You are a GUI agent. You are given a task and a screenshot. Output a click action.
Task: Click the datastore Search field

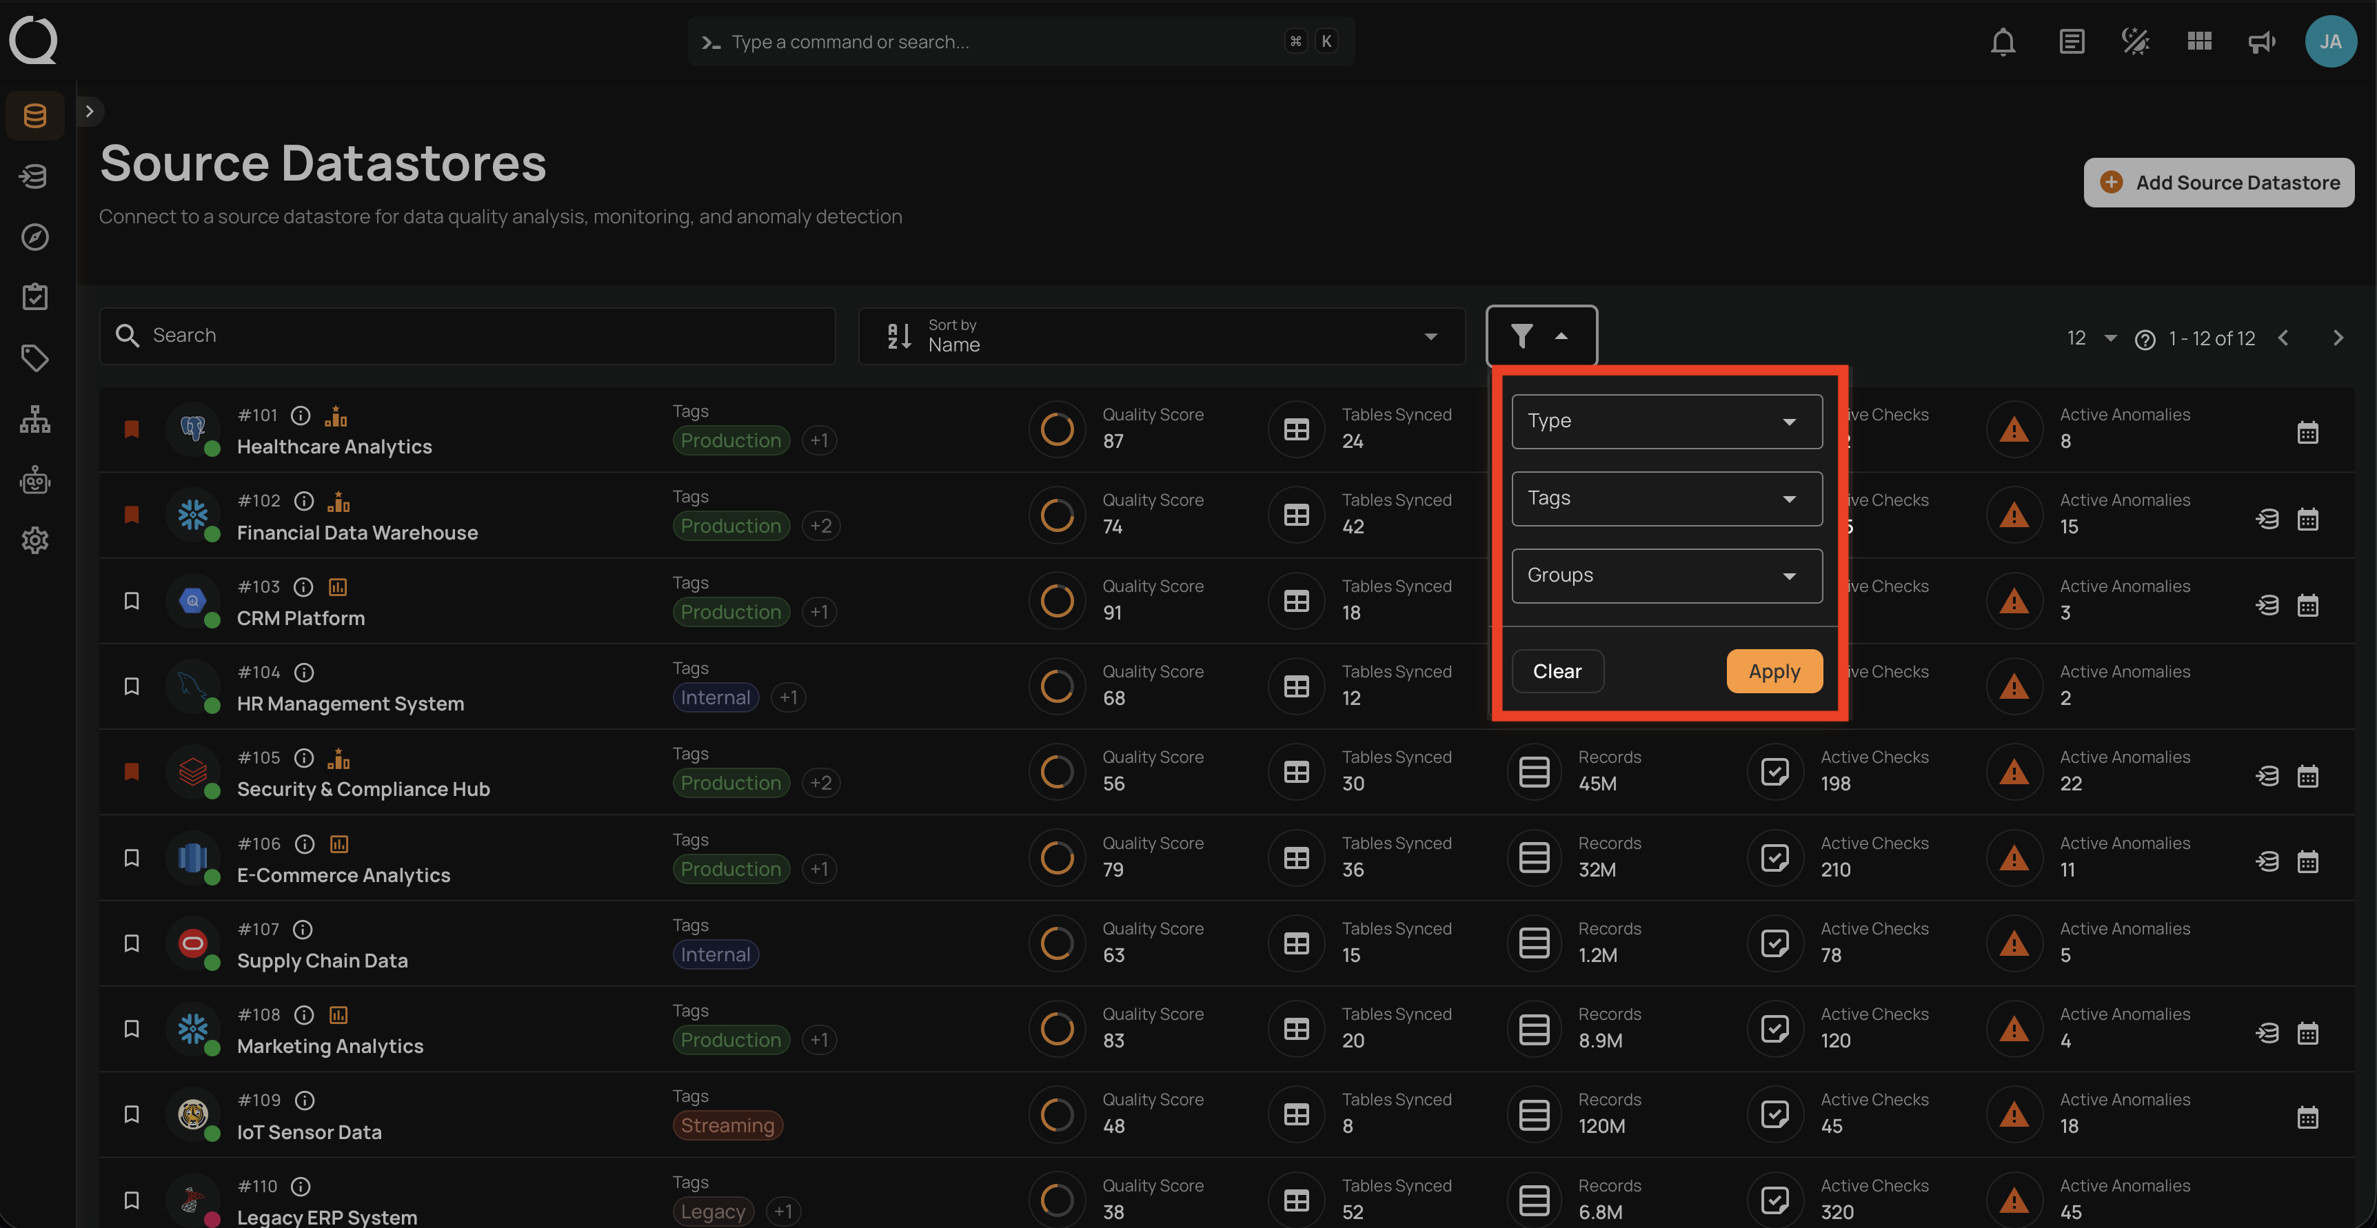click(467, 336)
